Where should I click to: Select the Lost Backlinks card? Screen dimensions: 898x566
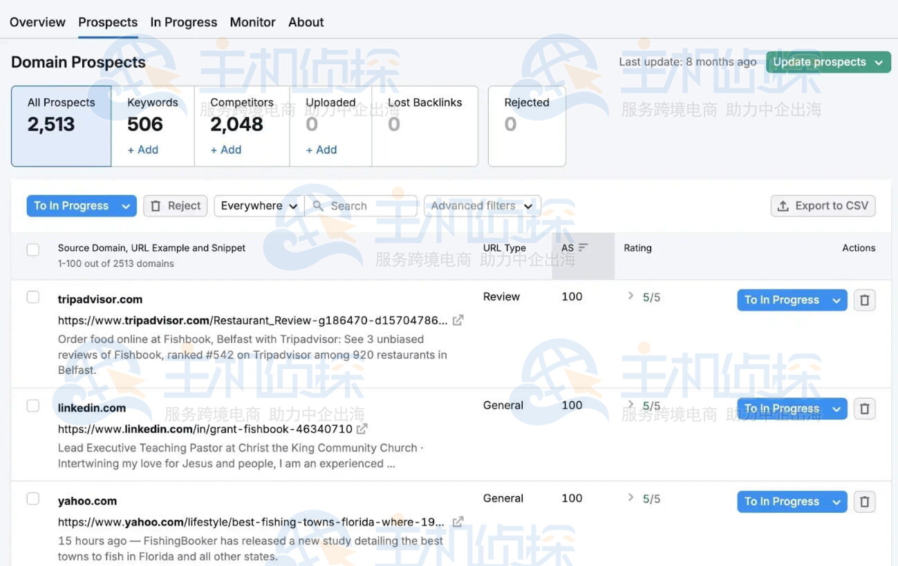[x=424, y=126]
